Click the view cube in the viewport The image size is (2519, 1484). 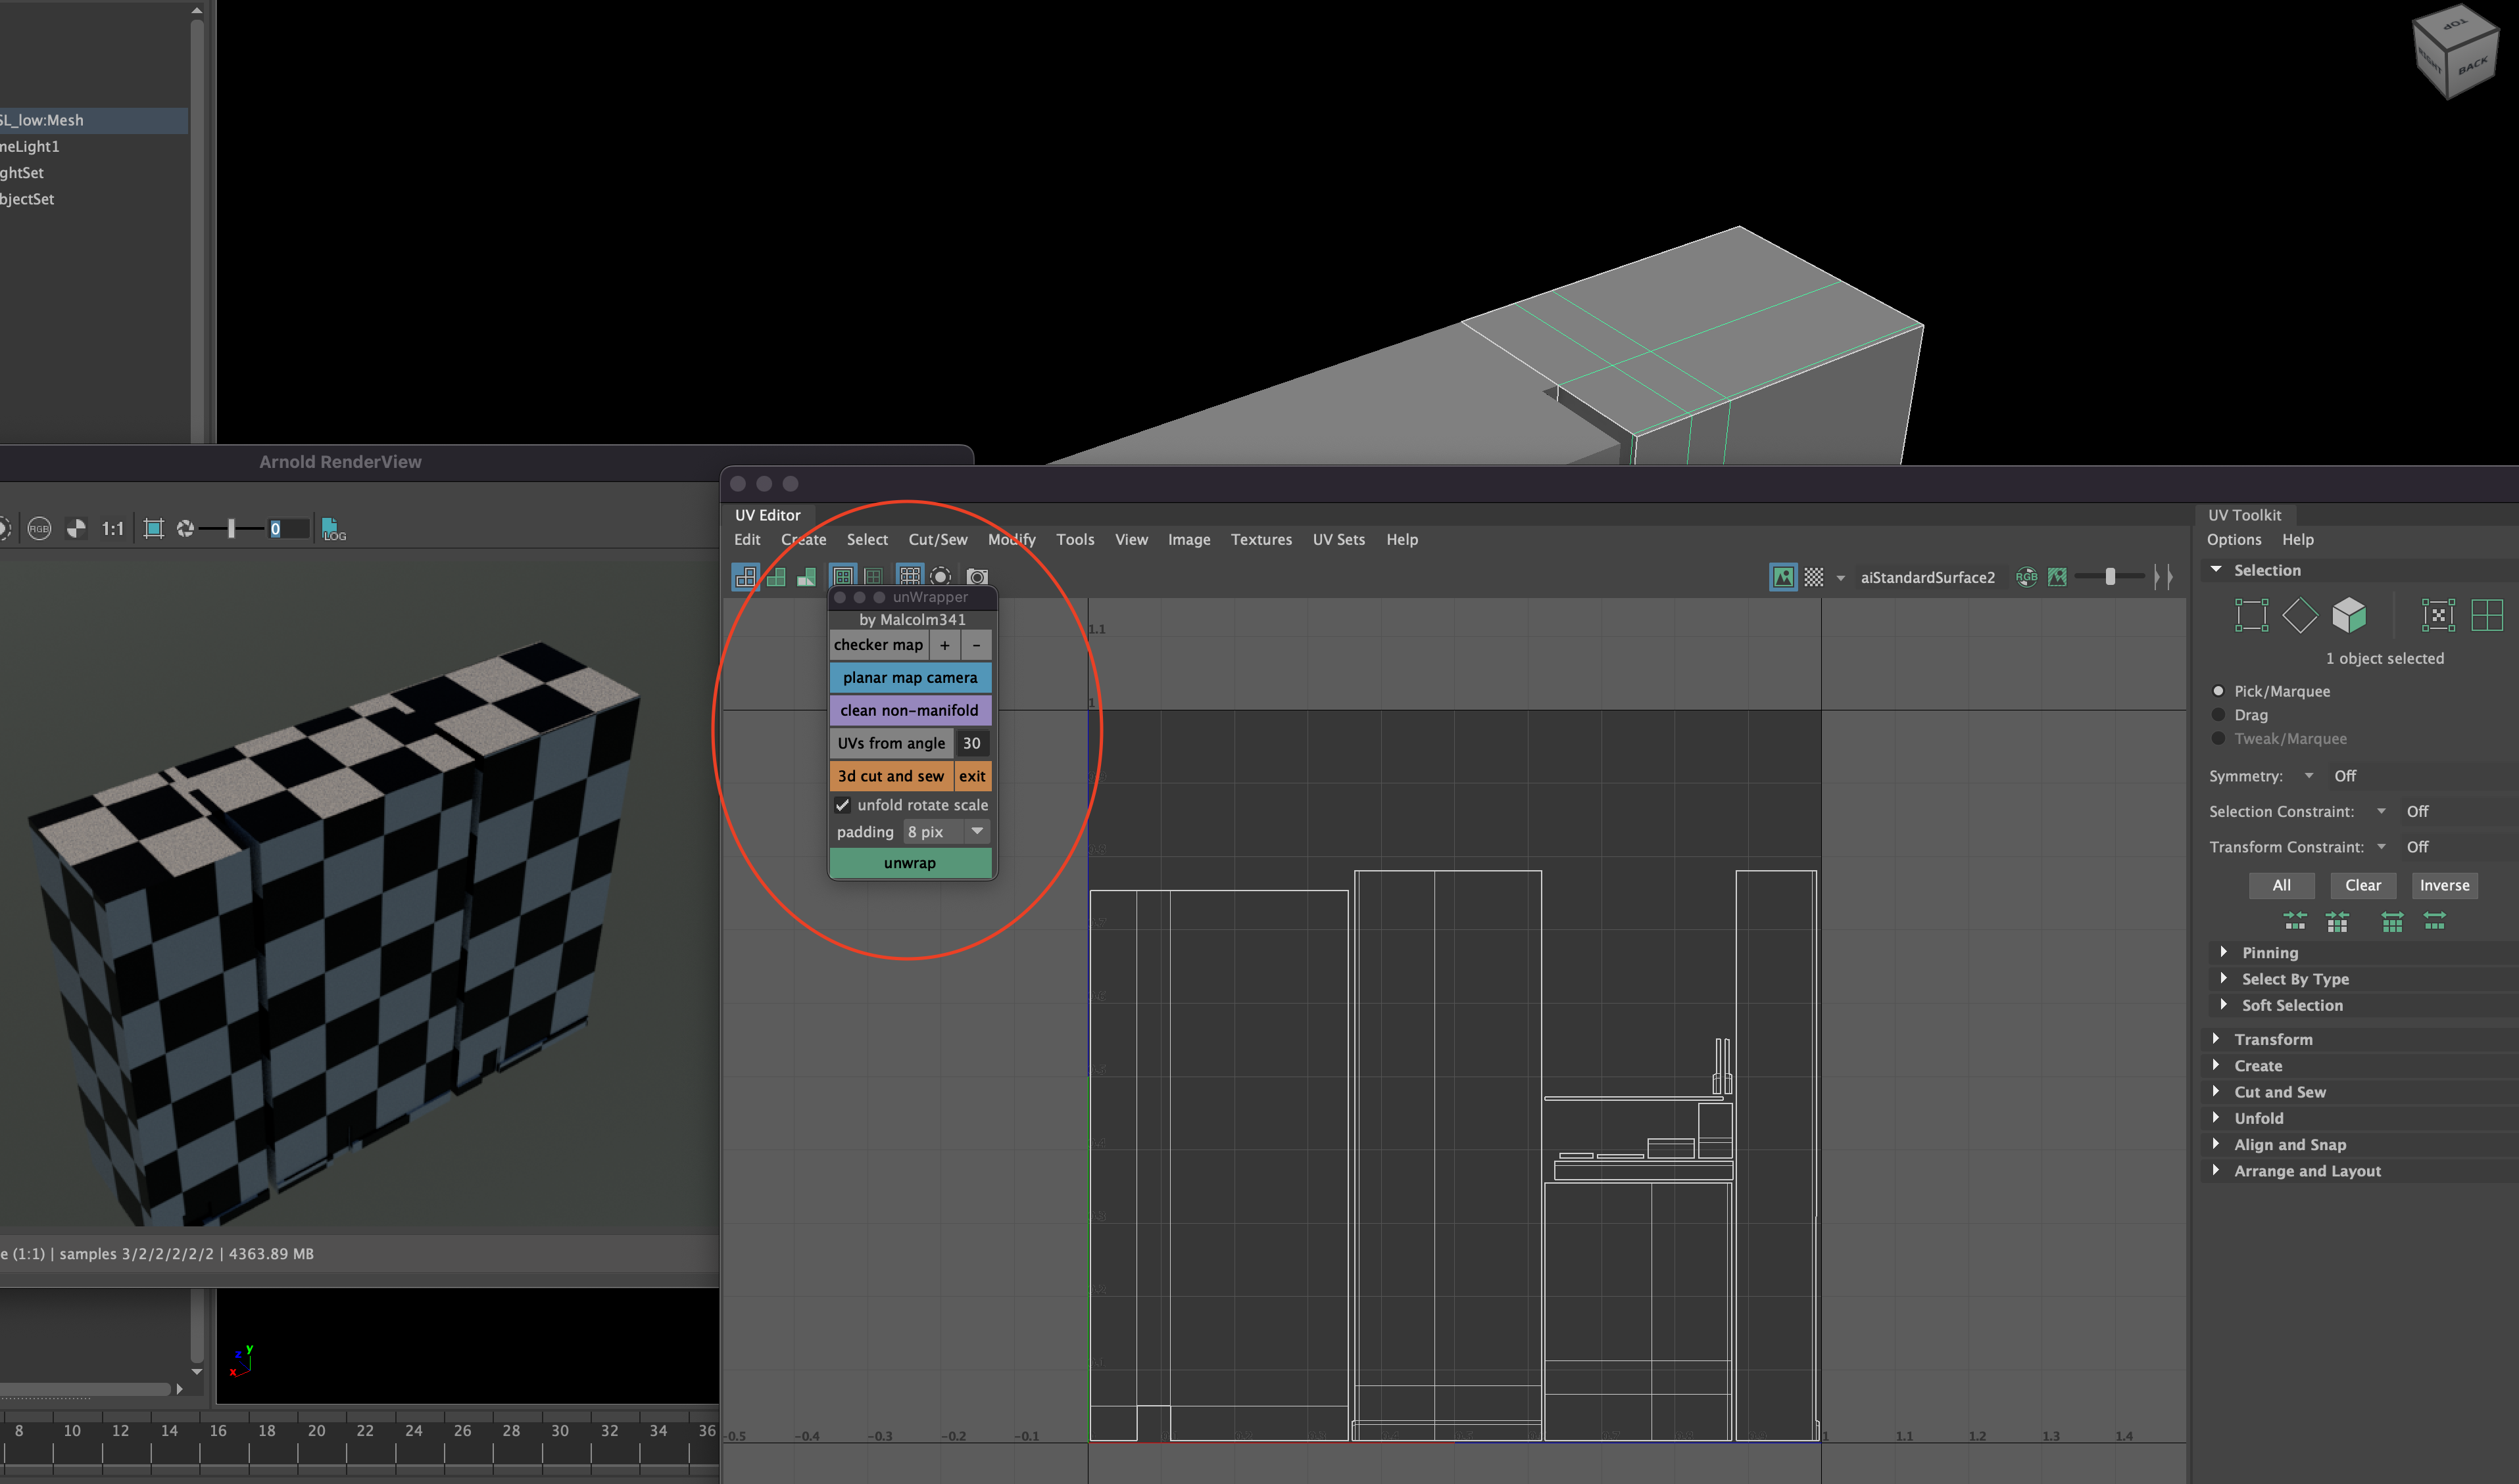coord(2455,52)
